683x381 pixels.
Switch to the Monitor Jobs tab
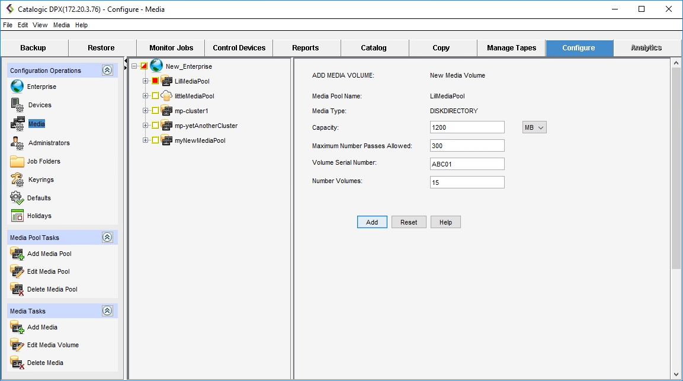(x=171, y=48)
